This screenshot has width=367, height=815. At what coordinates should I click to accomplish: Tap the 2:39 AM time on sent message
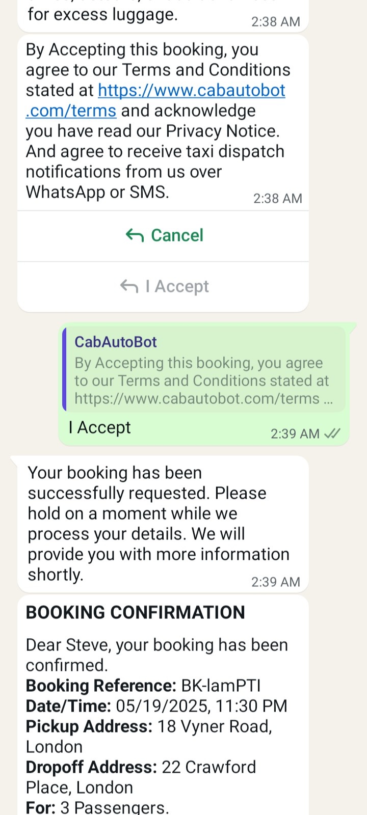coord(295,433)
